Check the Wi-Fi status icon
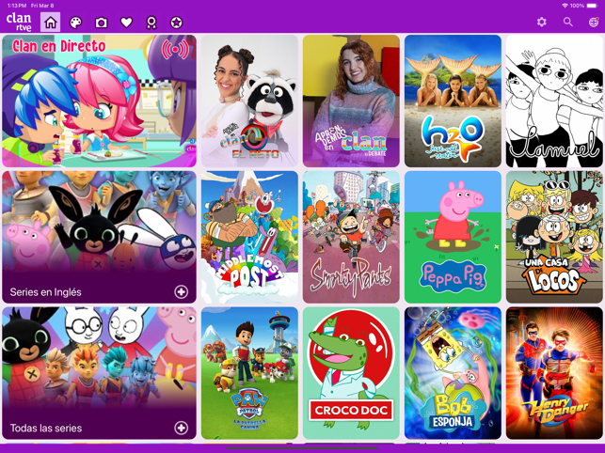 click(x=565, y=6)
